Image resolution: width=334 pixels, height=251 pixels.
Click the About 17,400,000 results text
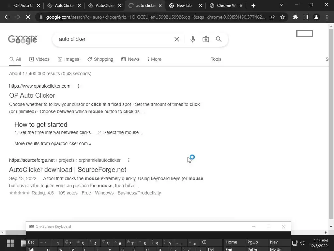[50, 74]
